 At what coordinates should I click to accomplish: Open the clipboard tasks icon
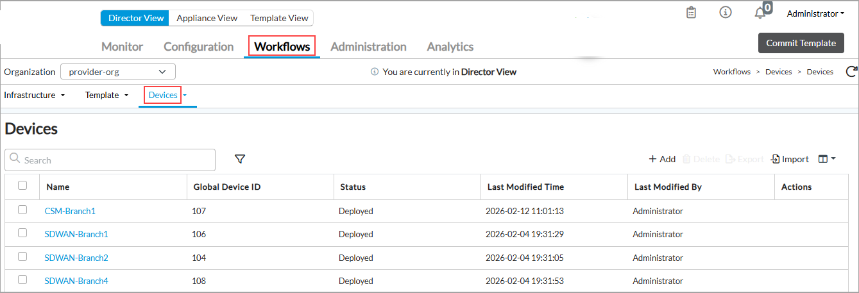point(691,13)
